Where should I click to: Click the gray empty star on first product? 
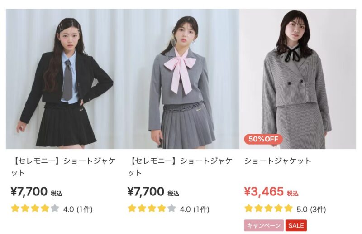55,208
